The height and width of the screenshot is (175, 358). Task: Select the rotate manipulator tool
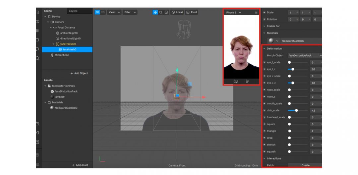click(x=161, y=12)
